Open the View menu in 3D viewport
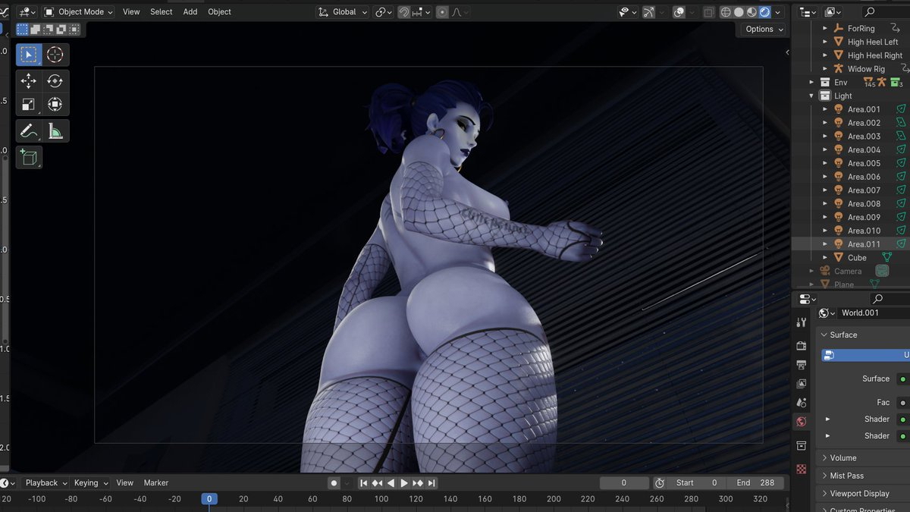The width and height of the screenshot is (910, 512). click(131, 12)
